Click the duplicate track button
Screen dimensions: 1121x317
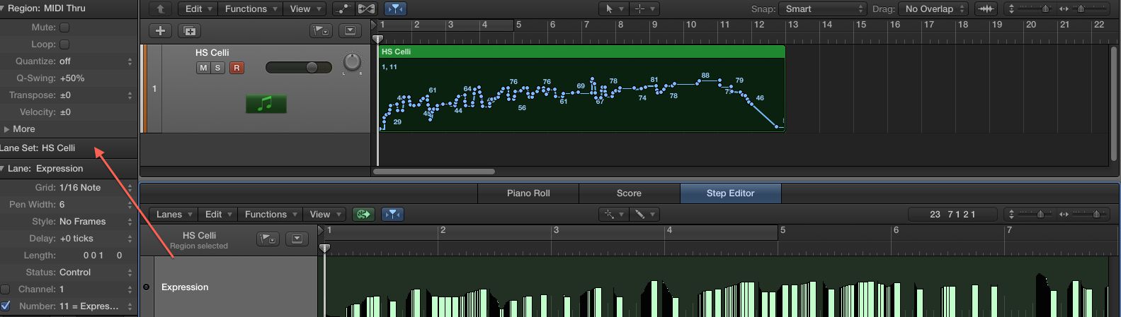[x=189, y=31]
